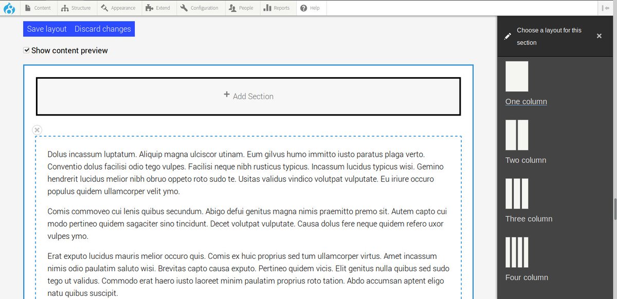Open the Content menu

(x=38, y=8)
